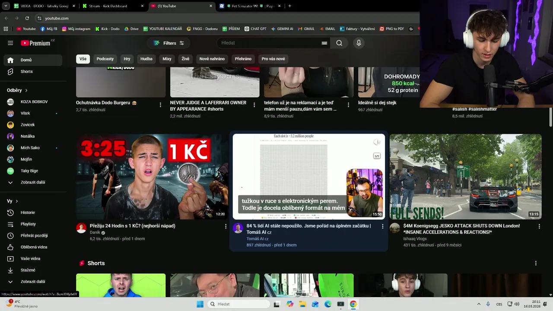Viewport: 553px width, 311px height.
Task: Select the Přehráno filter chip
Action: pyautogui.click(x=243, y=59)
